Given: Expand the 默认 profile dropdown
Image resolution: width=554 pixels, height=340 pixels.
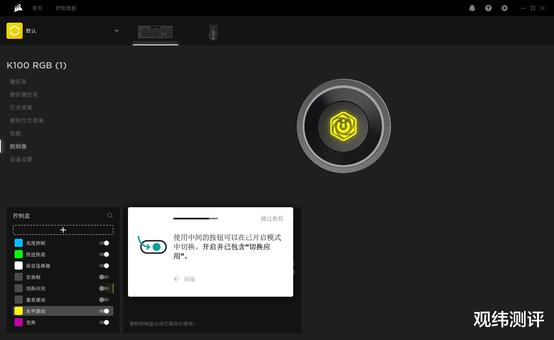Looking at the screenshot, I should tap(117, 30).
